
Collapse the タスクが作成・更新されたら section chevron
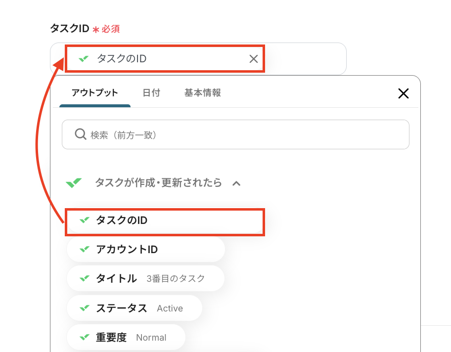236,183
